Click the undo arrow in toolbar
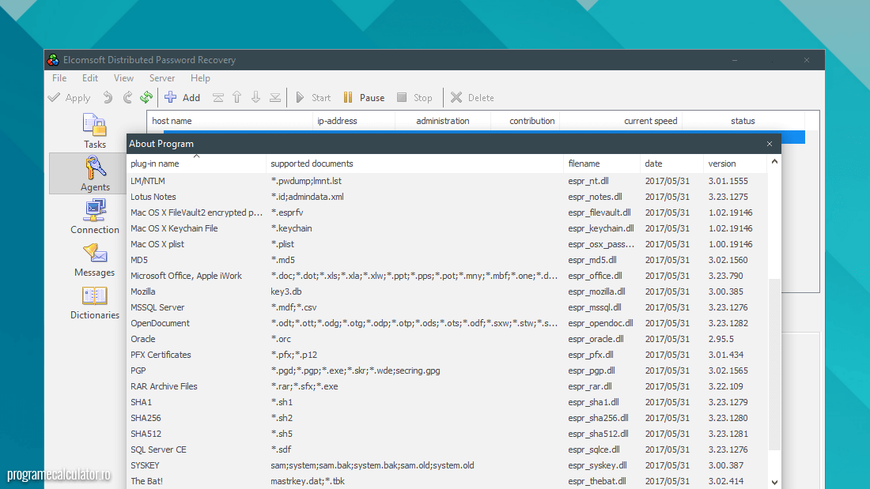Viewport: 870px width, 489px height. (108, 97)
